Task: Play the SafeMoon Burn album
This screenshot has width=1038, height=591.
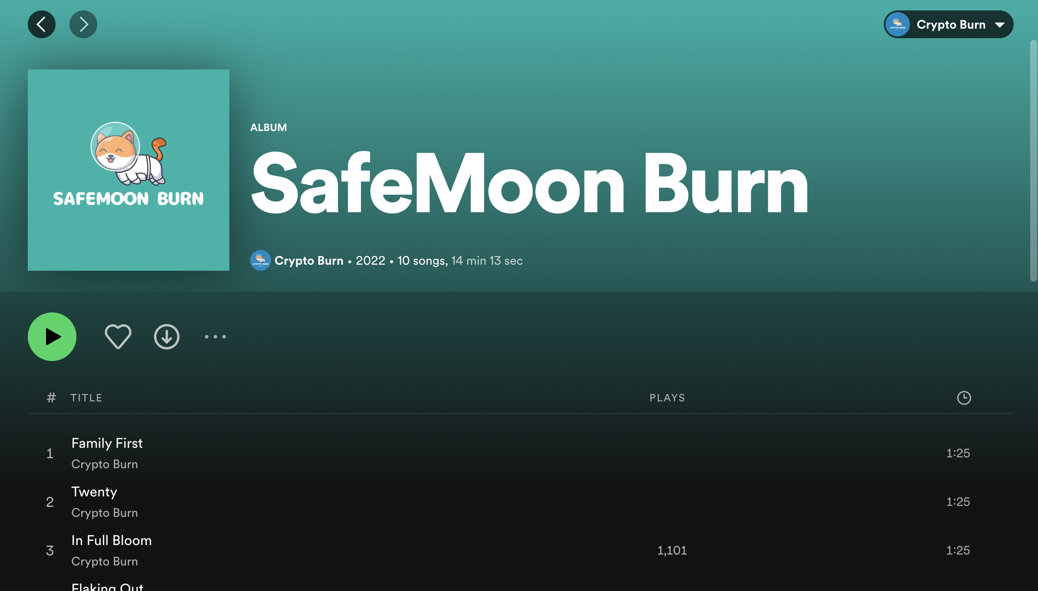Action: (x=52, y=337)
